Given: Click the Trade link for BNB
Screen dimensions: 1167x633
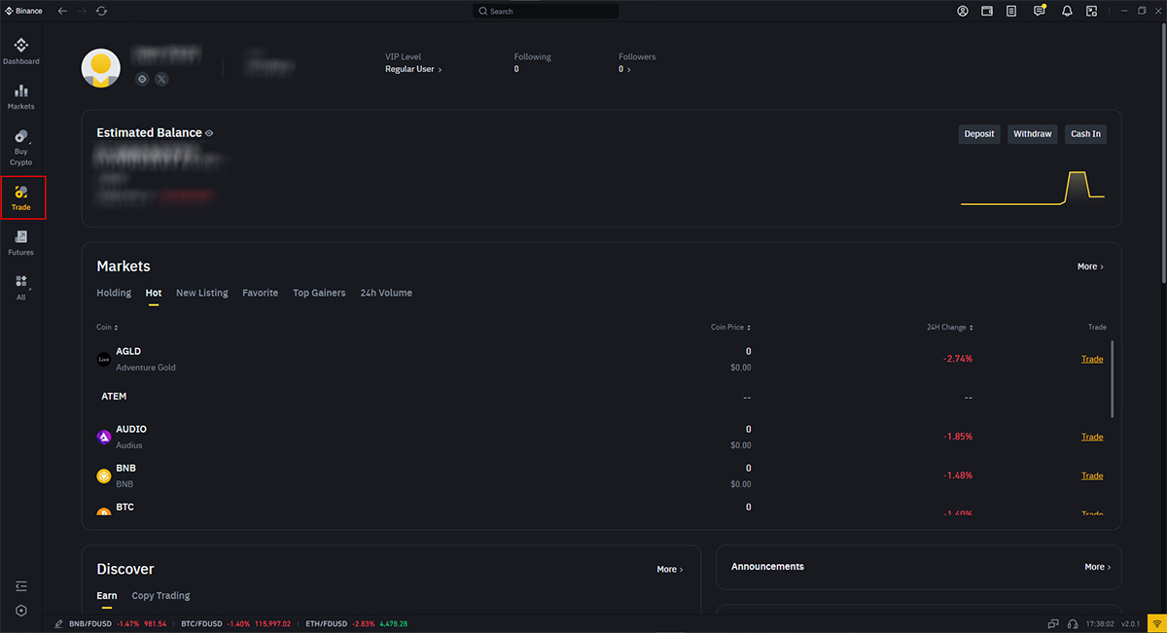Looking at the screenshot, I should pos(1092,475).
